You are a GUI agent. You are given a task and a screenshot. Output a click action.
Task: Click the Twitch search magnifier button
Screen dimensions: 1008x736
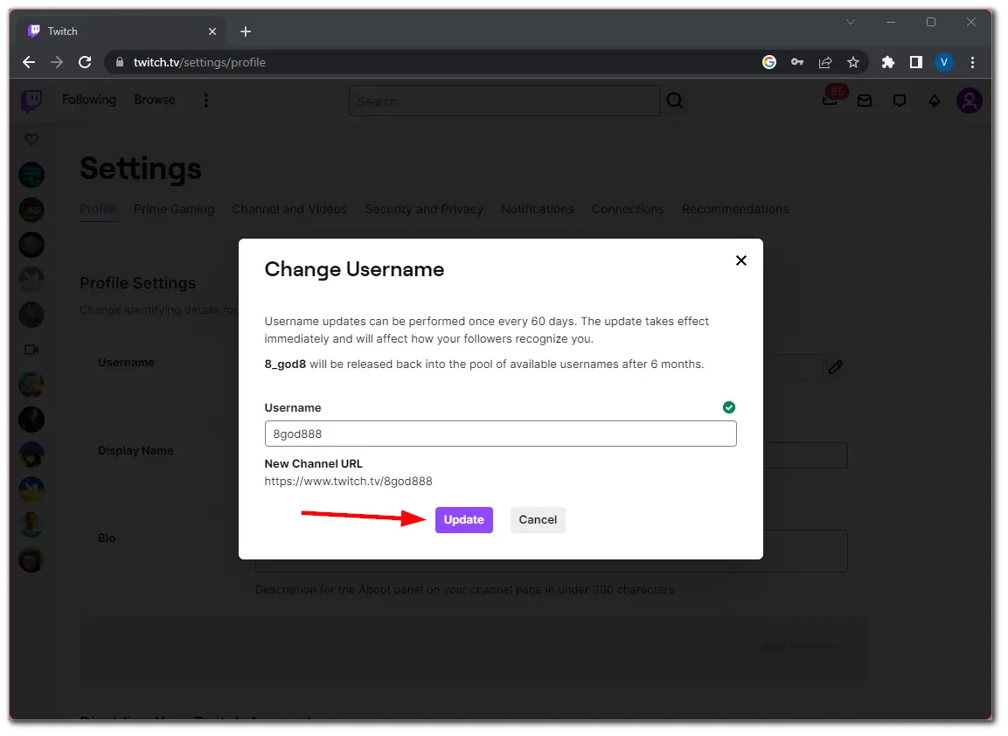tap(674, 101)
